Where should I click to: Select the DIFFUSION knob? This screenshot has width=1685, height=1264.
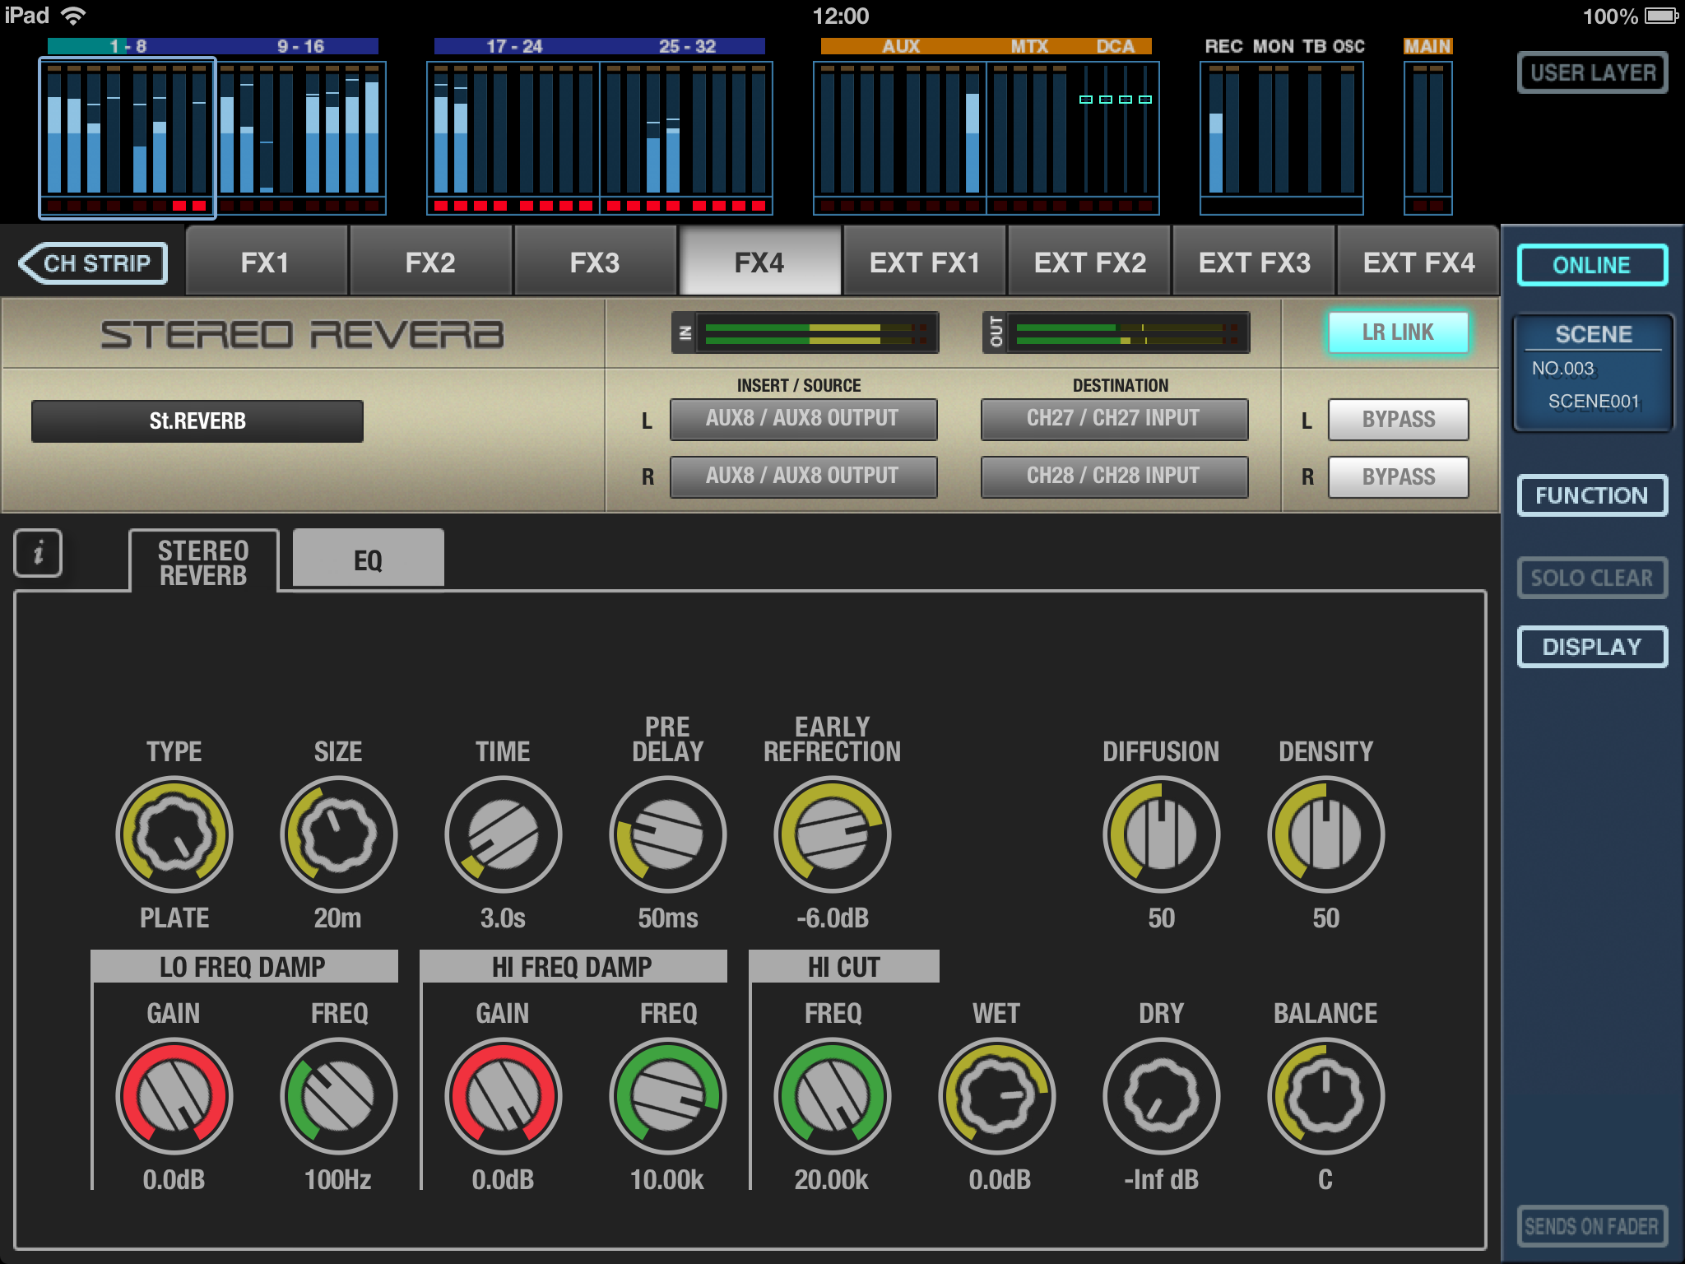pos(1161,834)
